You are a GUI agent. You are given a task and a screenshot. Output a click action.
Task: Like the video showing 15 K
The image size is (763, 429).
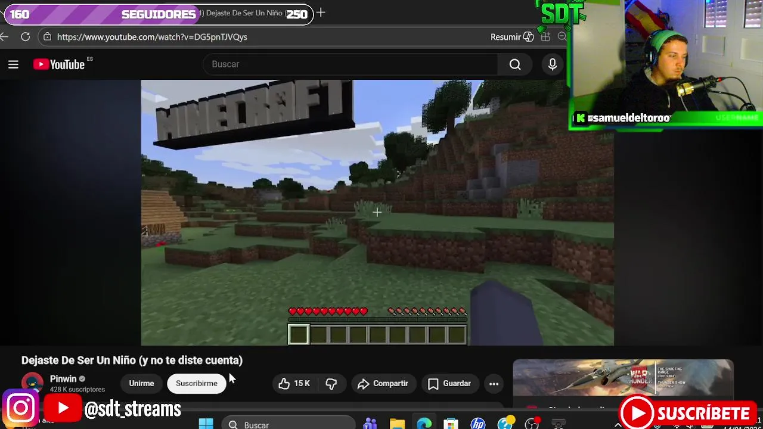point(294,384)
